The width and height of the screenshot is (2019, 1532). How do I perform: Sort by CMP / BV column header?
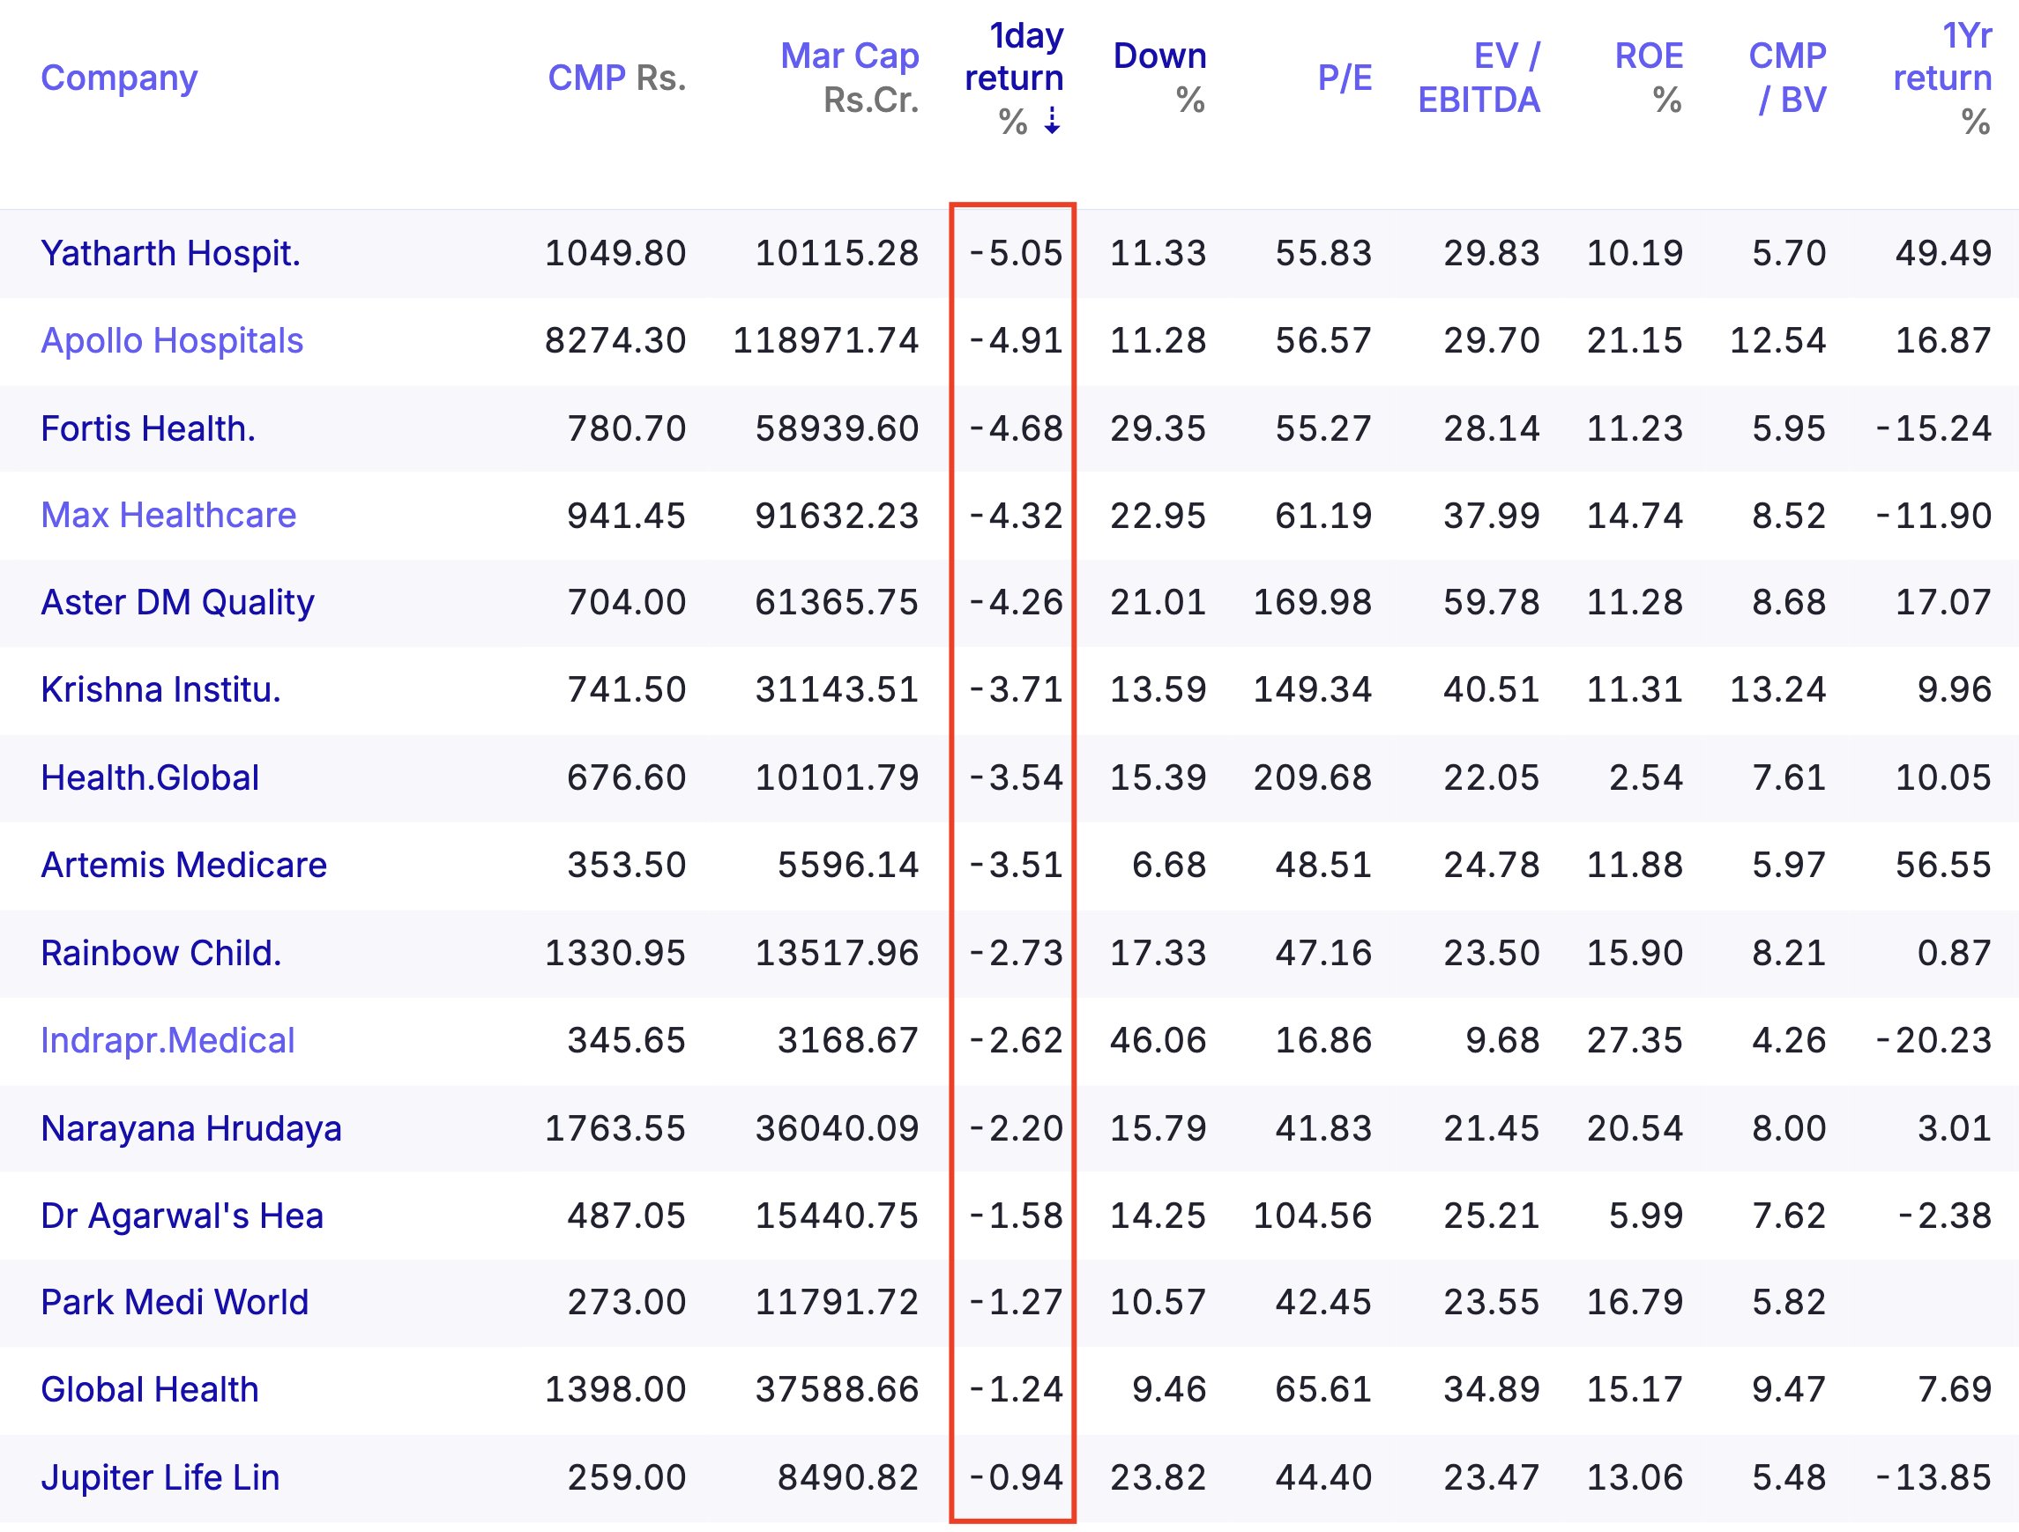click(x=1787, y=78)
